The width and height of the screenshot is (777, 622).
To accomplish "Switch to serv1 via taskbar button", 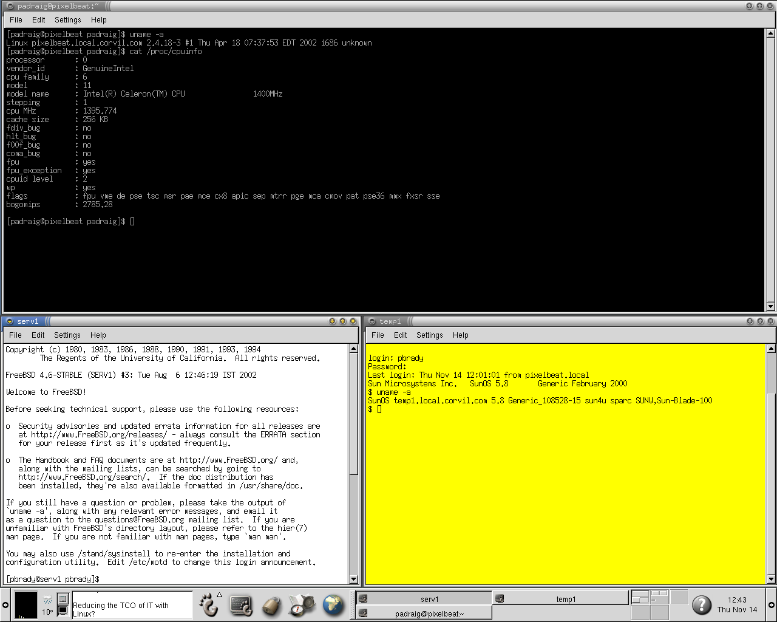I will click(x=424, y=599).
